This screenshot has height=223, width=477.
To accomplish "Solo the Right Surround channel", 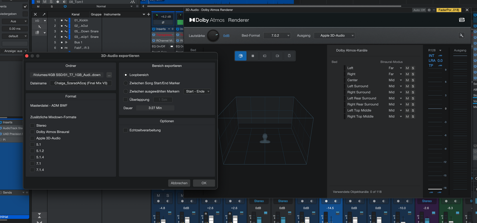I will [x=413, y=92].
